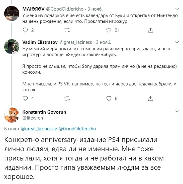
Task: Like the first tweet with 21 likes
Action: [109, 30]
